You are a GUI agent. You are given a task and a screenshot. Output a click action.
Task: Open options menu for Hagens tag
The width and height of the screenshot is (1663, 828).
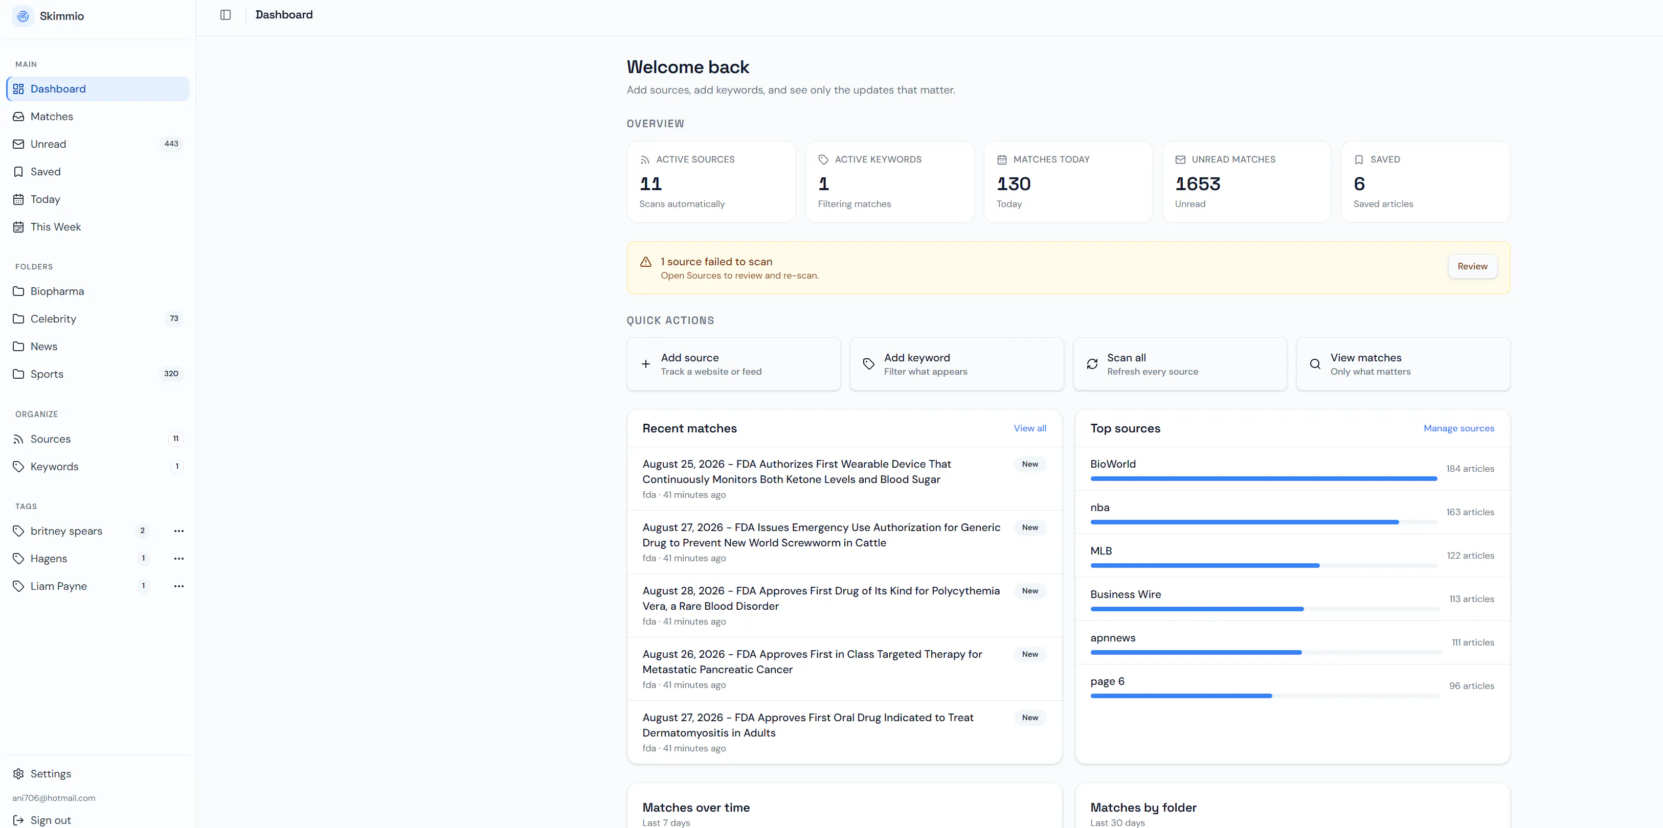179,559
